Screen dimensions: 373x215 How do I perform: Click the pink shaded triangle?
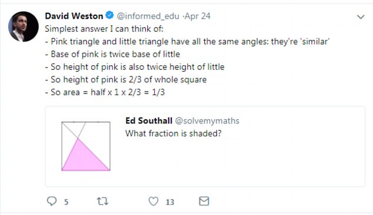click(x=85, y=159)
